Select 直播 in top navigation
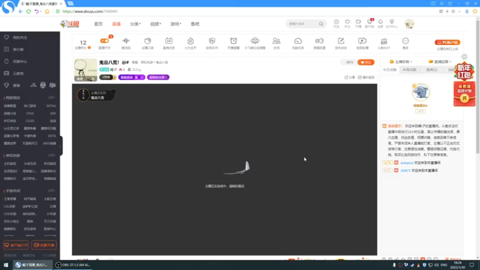Viewport: 480px width, 270px height. click(x=116, y=24)
